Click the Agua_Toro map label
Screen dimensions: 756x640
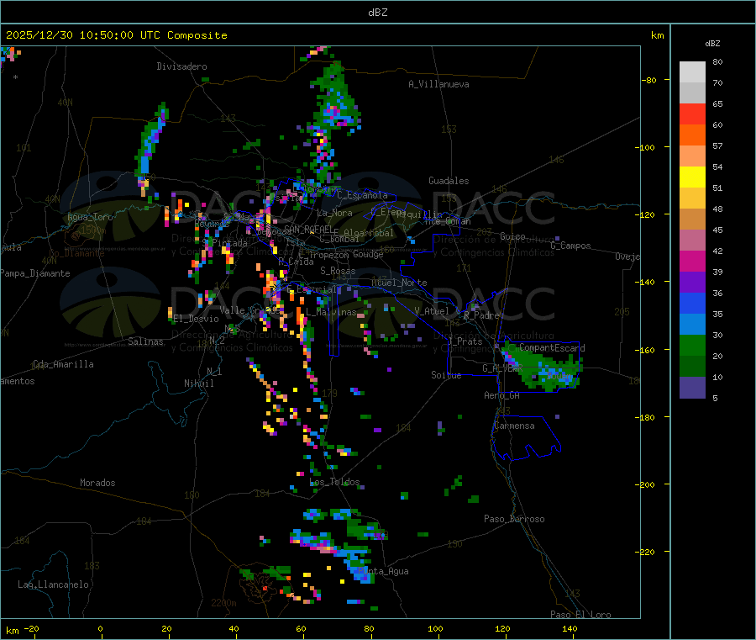point(90,217)
